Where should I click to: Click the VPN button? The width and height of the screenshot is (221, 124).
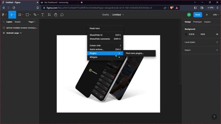pos(211,8)
